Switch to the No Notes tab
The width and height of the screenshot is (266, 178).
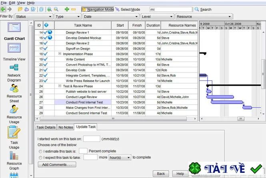pyautogui.click(x=66, y=127)
